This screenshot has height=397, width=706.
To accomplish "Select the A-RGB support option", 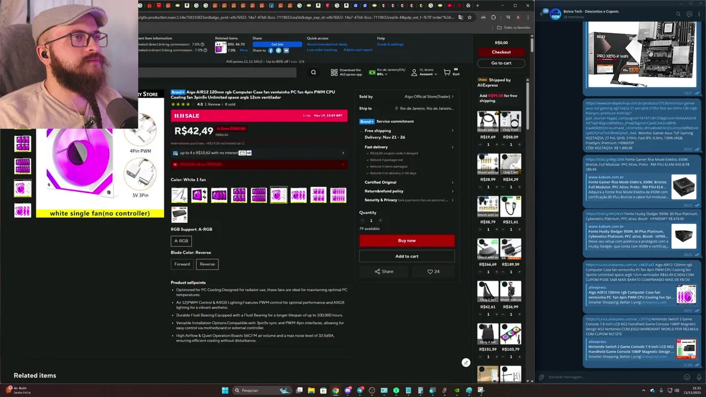I will click(181, 241).
